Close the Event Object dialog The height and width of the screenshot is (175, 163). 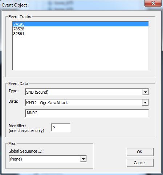tap(153, 3)
